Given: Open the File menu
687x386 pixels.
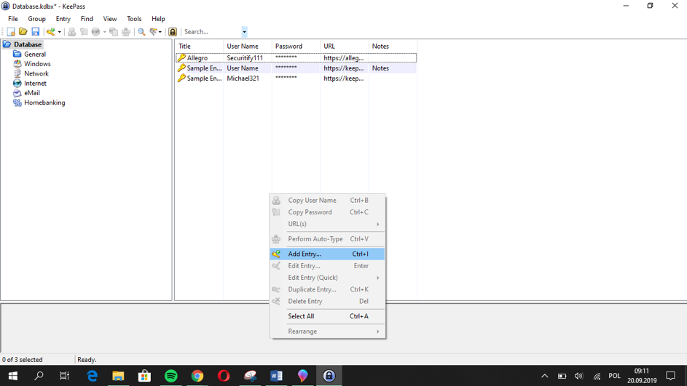Looking at the screenshot, I should 13,19.
